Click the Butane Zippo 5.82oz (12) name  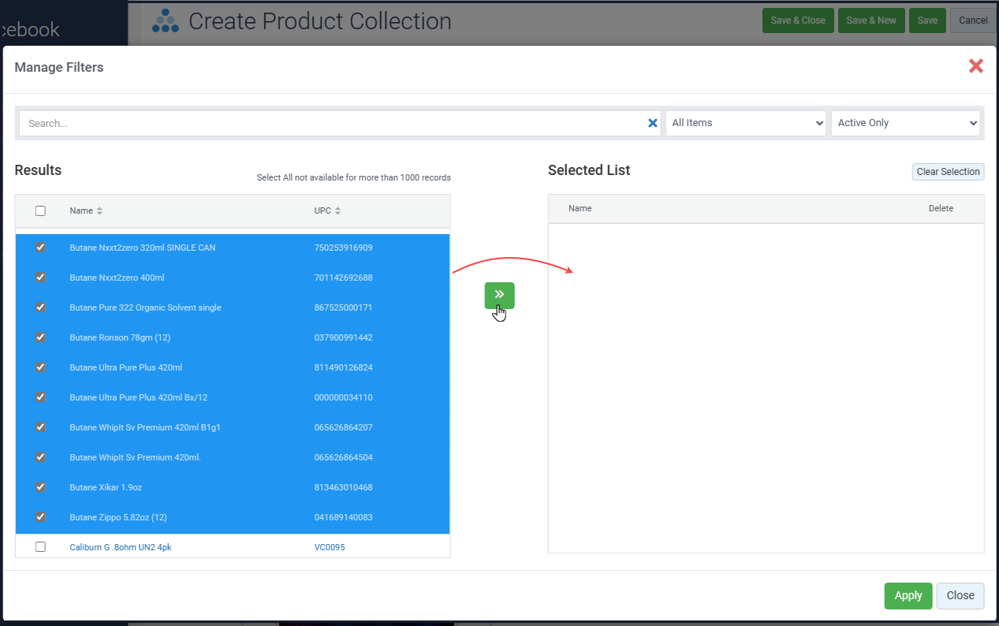tap(118, 517)
